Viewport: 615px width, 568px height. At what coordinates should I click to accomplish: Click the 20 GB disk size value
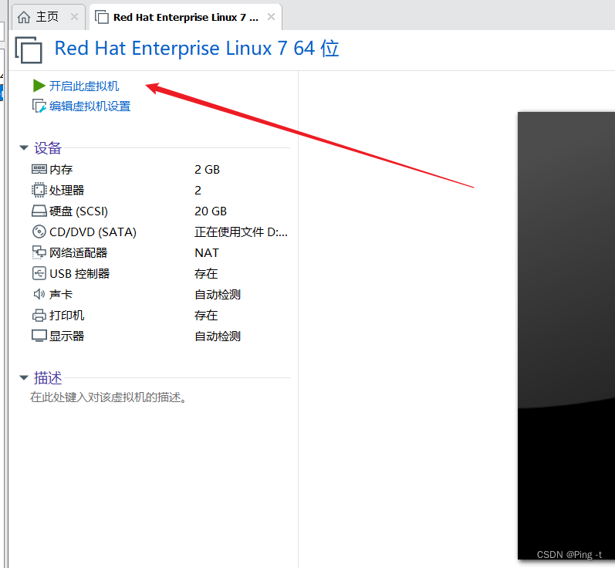211,211
